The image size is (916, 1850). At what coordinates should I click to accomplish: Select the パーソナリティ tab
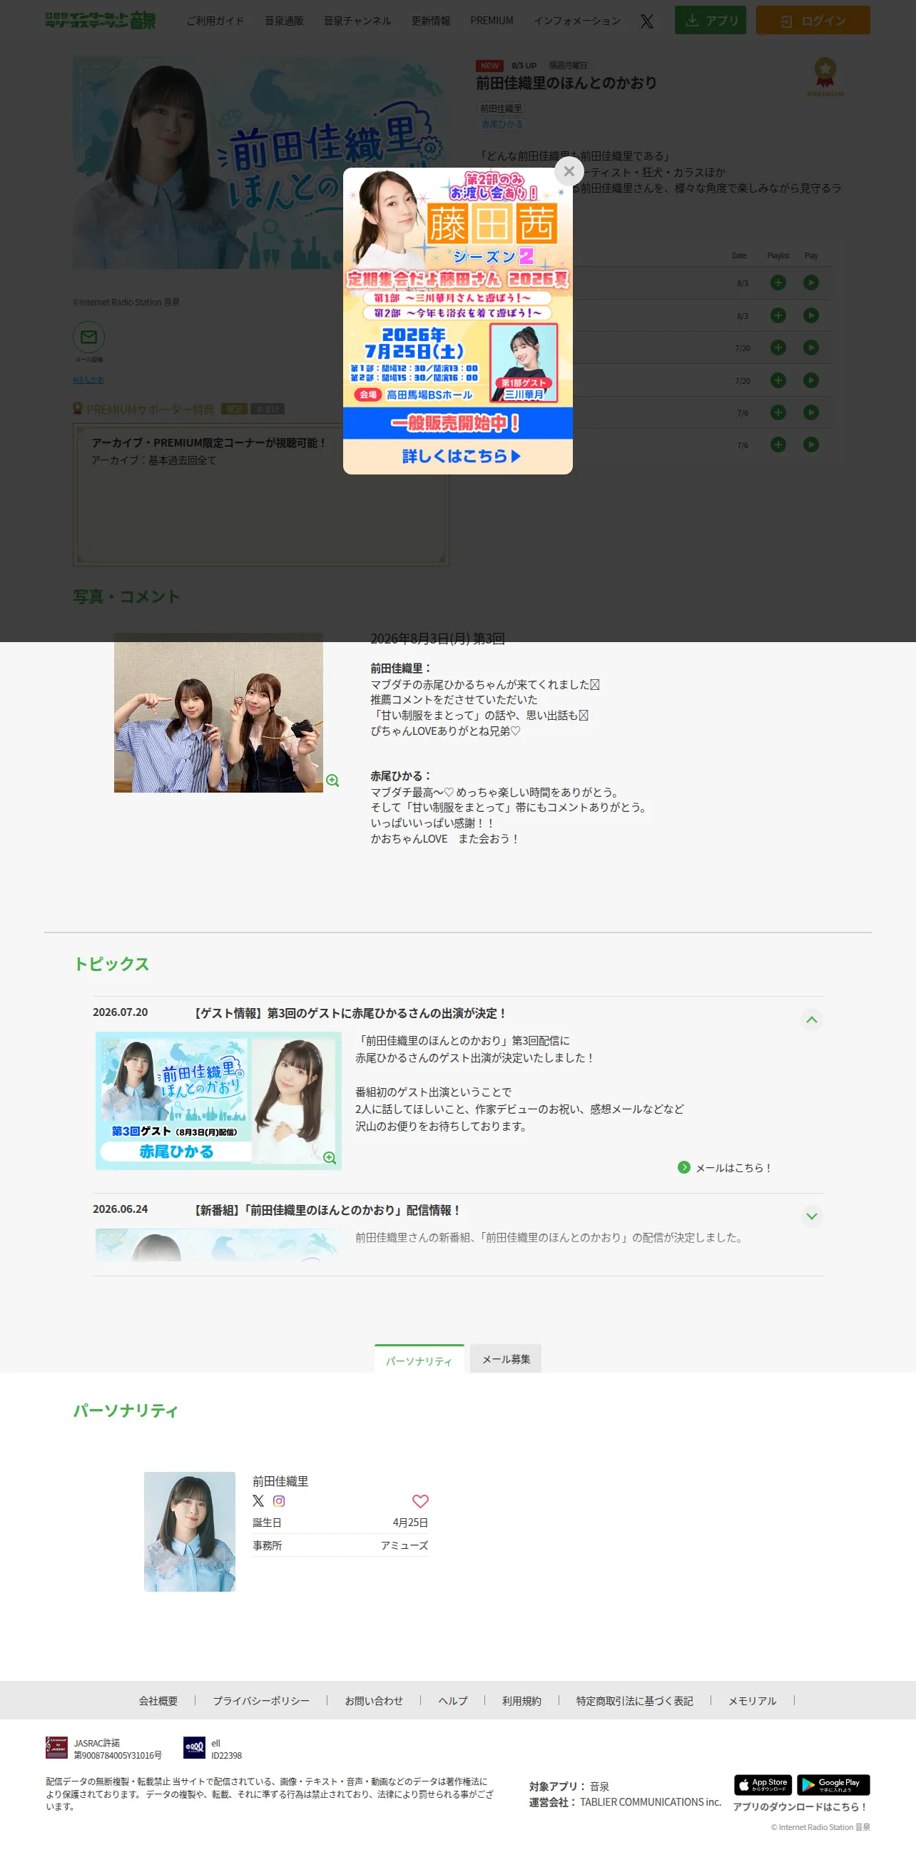419,1359
